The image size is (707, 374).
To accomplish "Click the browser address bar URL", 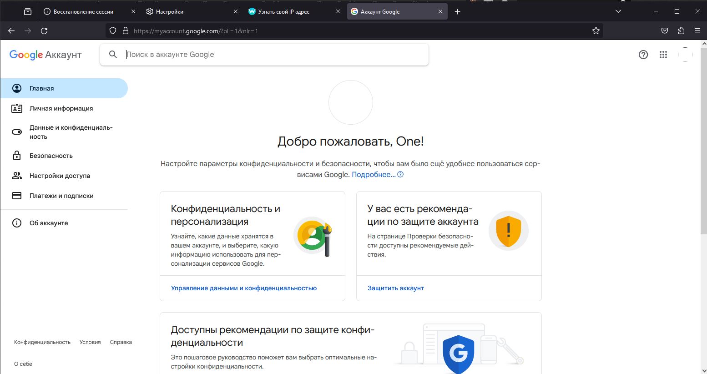I will pyautogui.click(x=196, y=31).
